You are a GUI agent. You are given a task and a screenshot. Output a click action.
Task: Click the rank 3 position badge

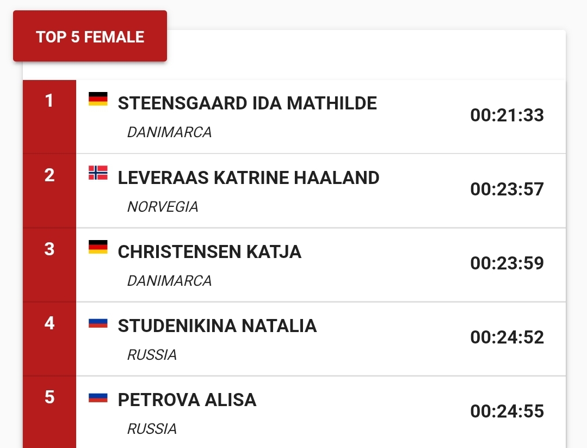(50, 249)
